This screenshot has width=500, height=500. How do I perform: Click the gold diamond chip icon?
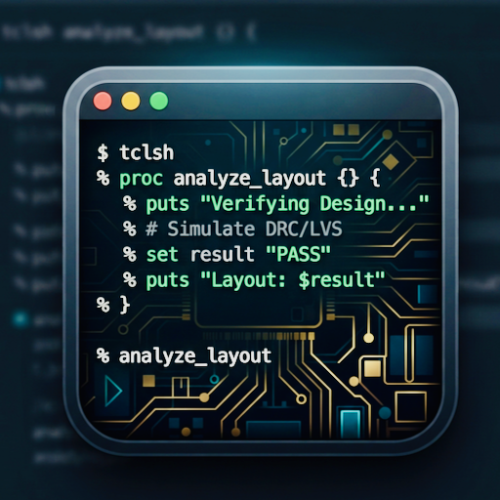click(x=391, y=161)
